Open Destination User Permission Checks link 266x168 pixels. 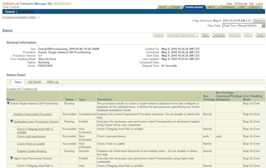(x=36, y=121)
